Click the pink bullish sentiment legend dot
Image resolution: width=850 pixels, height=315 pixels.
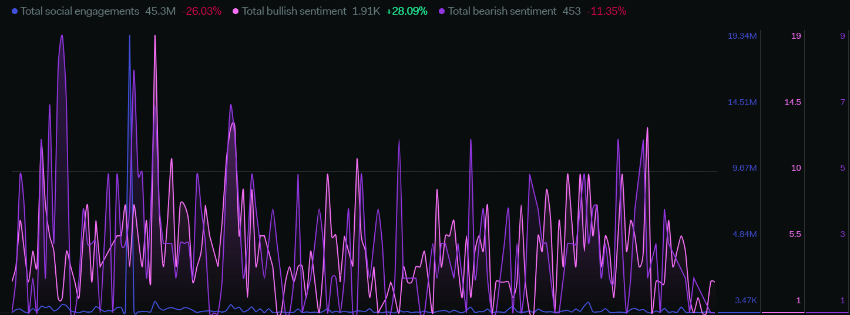coord(236,11)
